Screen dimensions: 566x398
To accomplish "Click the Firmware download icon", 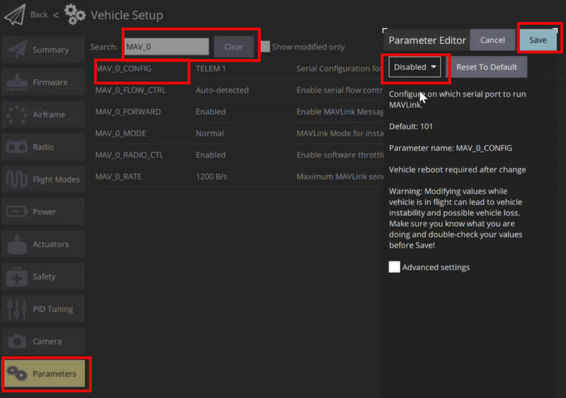I will pos(17,82).
